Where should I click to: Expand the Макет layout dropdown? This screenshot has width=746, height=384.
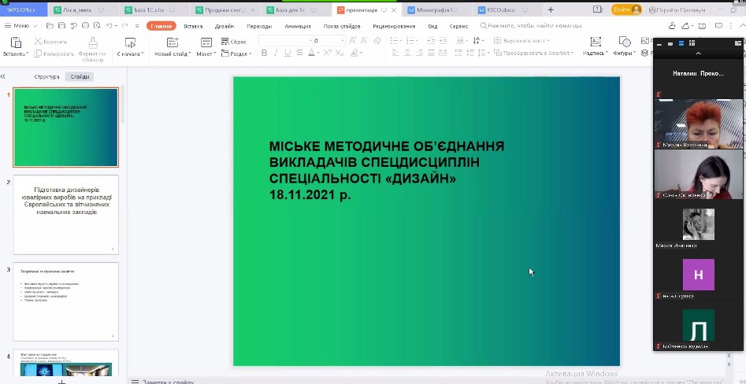click(206, 54)
